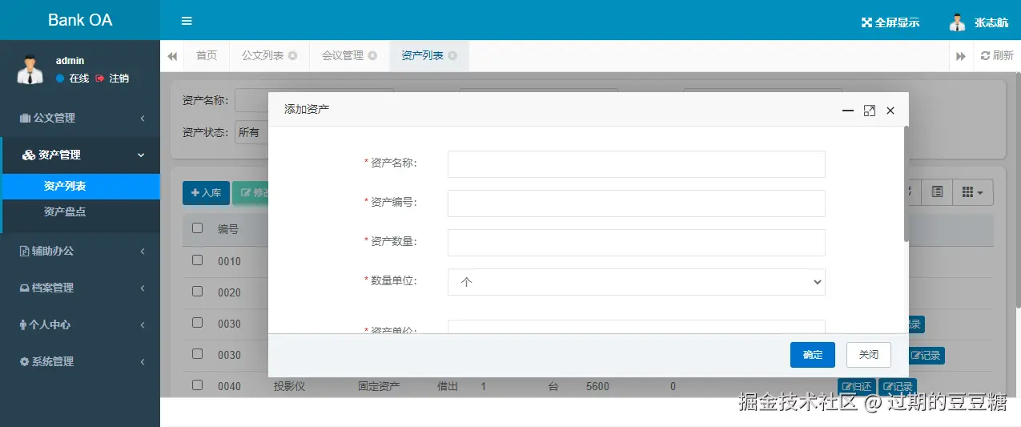The width and height of the screenshot is (1021, 427).
Task: Open the columns grid dropdown in the table toolbar
Action: [x=973, y=192]
